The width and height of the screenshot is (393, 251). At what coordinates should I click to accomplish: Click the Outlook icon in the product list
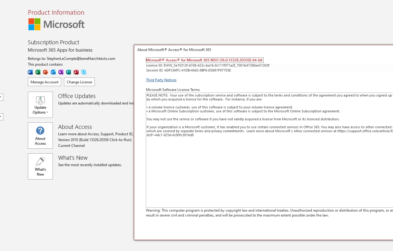point(53,72)
